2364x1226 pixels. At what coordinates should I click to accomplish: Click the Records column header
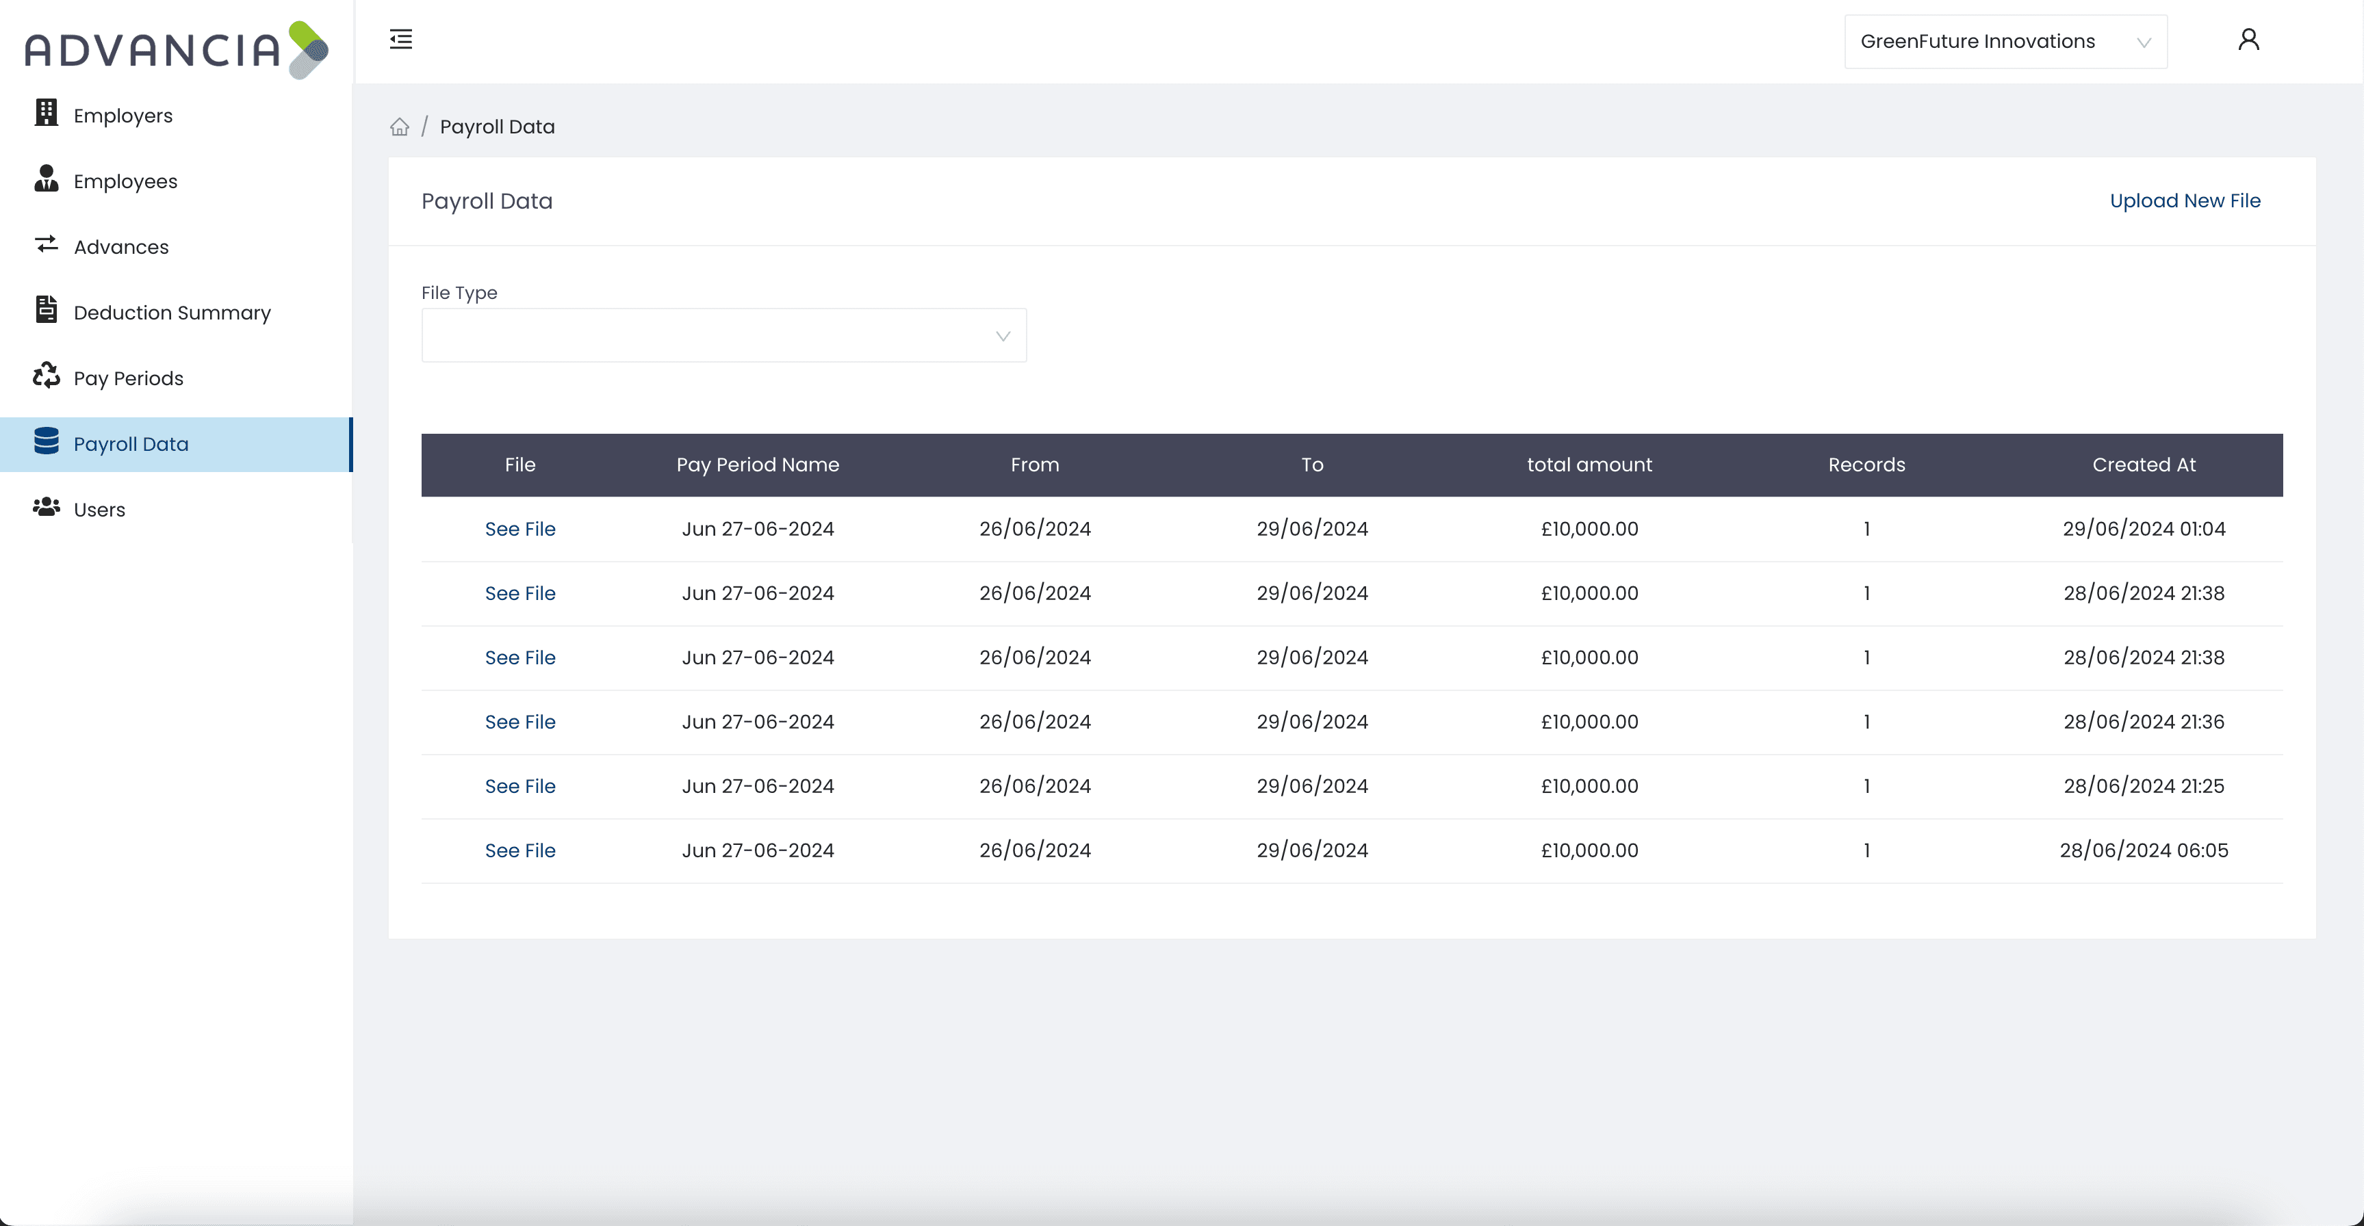pos(1866,465)
